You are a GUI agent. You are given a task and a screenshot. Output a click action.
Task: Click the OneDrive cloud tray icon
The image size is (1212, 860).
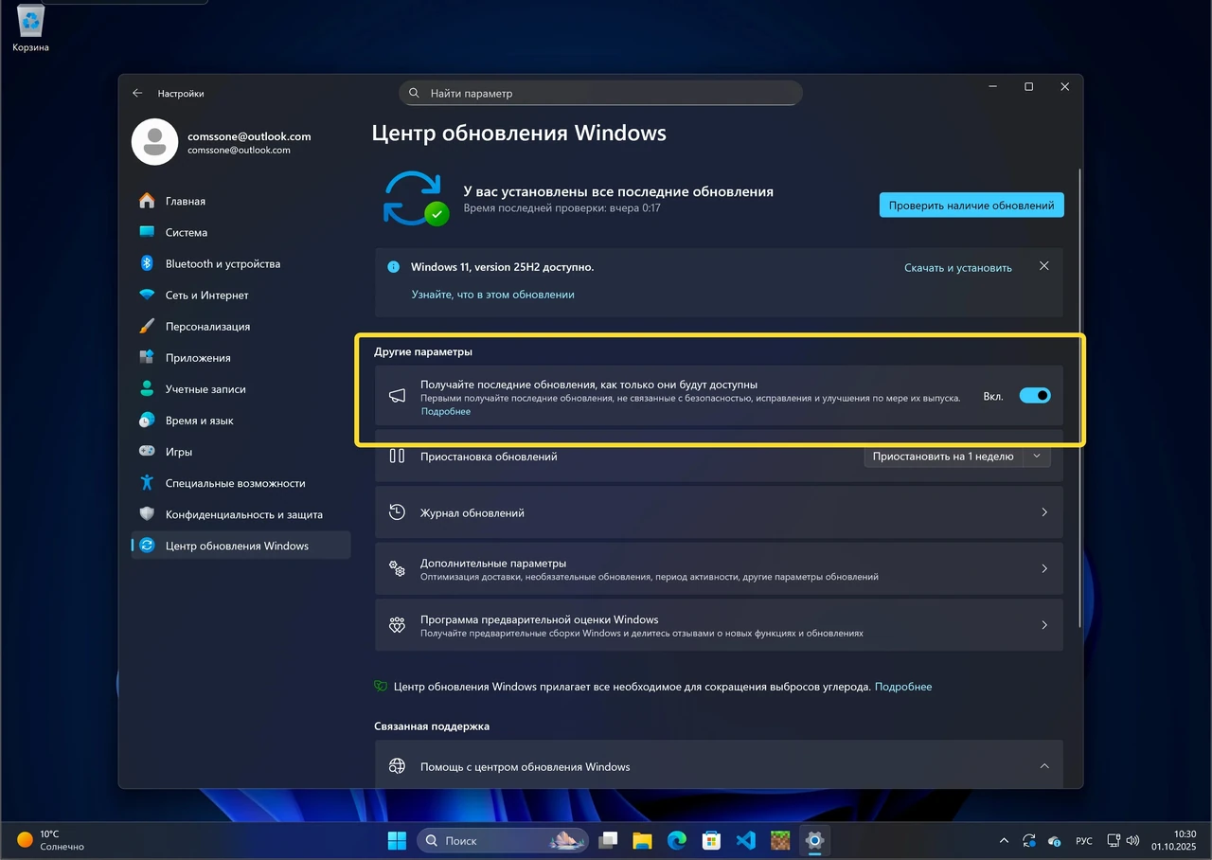[x=1054, y=840]
